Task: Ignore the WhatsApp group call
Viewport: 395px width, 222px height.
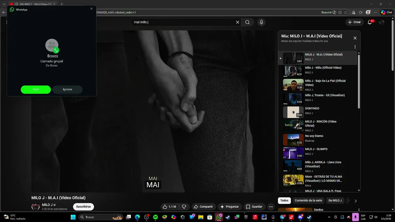Action: pos(67,89)
